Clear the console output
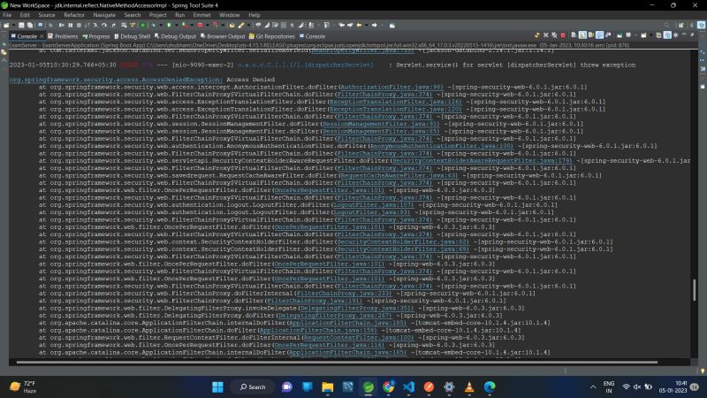Viewport: 707px width, 398px height. click(x=574, y=34)
